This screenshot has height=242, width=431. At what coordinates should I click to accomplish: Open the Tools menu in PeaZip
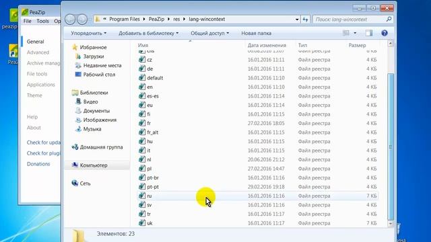click(x=42, y=21)
